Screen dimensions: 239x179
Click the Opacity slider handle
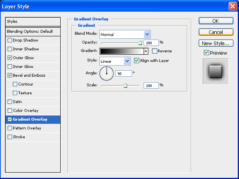(x=140, y=43)
